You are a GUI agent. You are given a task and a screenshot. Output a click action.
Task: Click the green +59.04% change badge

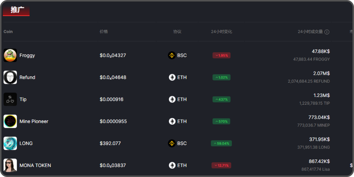tap(221, 143)
